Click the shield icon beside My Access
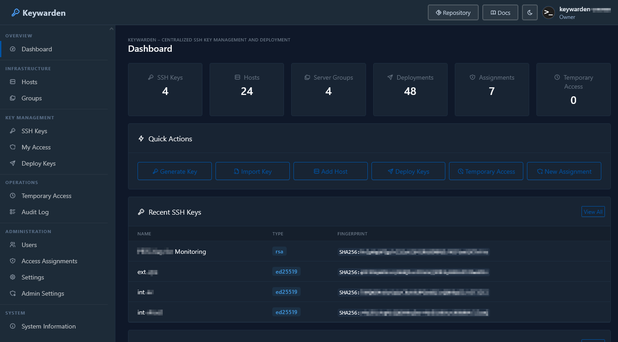The height and width of the screenshot is (342, 618). [x=13, y=147]
